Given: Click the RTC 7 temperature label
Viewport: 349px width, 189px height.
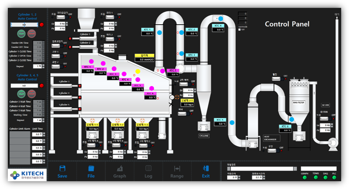Looking at the screenshot, I should pyautogui.click(x=173, y=70).
